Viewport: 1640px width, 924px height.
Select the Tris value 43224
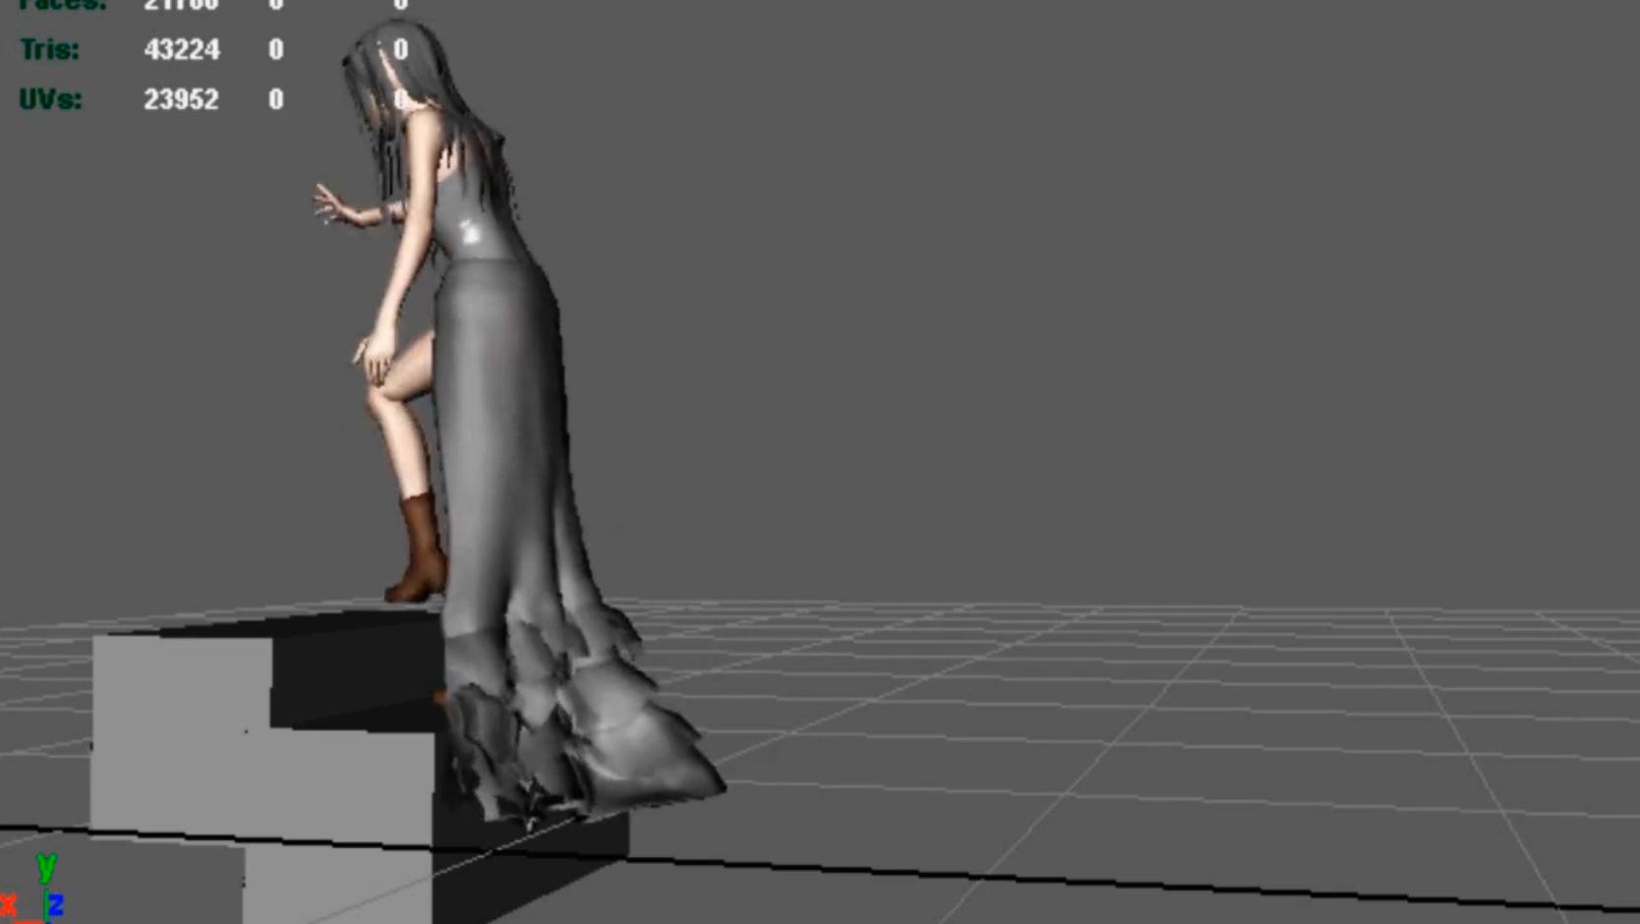coord(182,49)
